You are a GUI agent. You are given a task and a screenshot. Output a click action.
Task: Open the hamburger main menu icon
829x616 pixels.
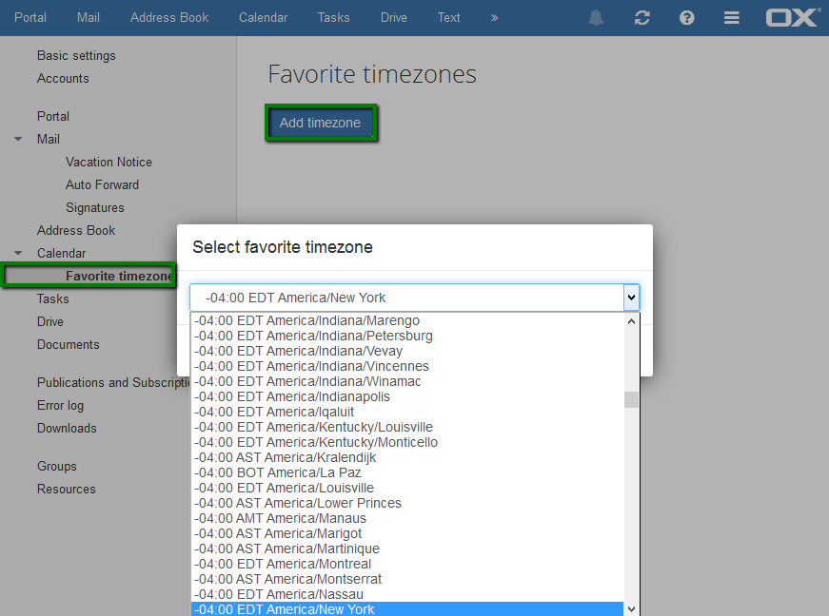coord(732,18)
